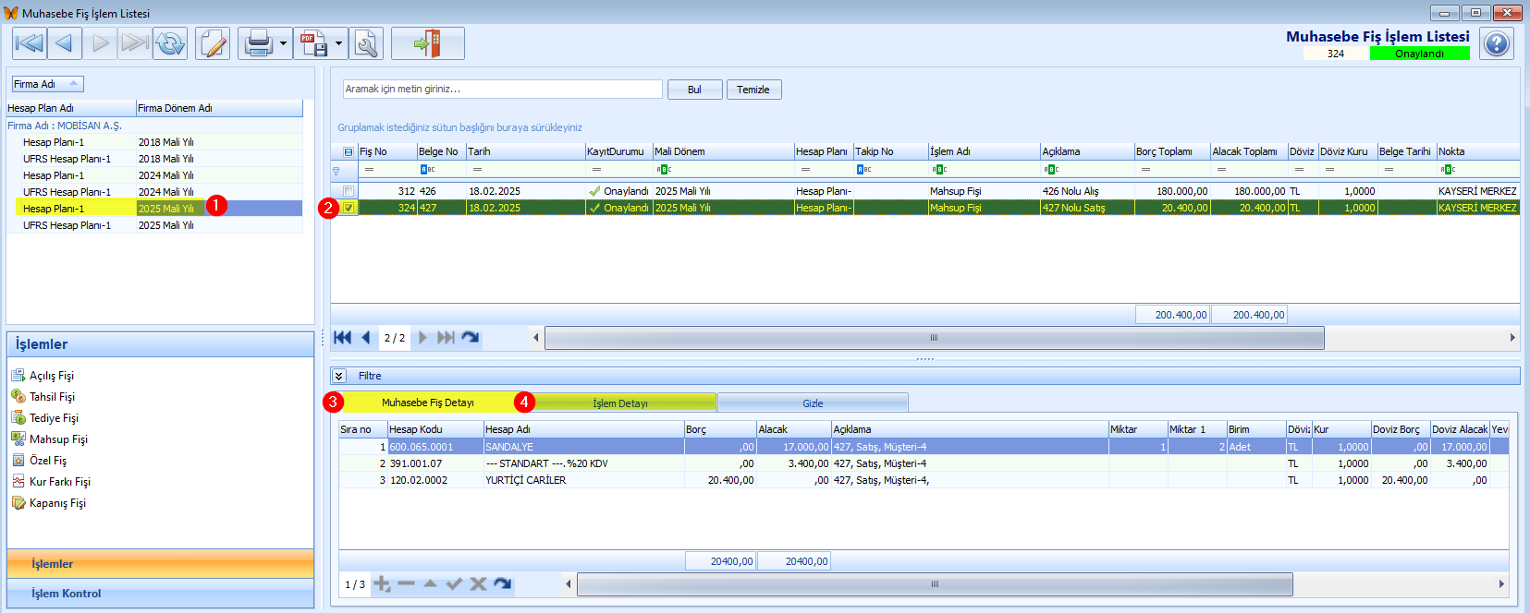
Task: Open the help question mark icon
Action: point(1497,43)
